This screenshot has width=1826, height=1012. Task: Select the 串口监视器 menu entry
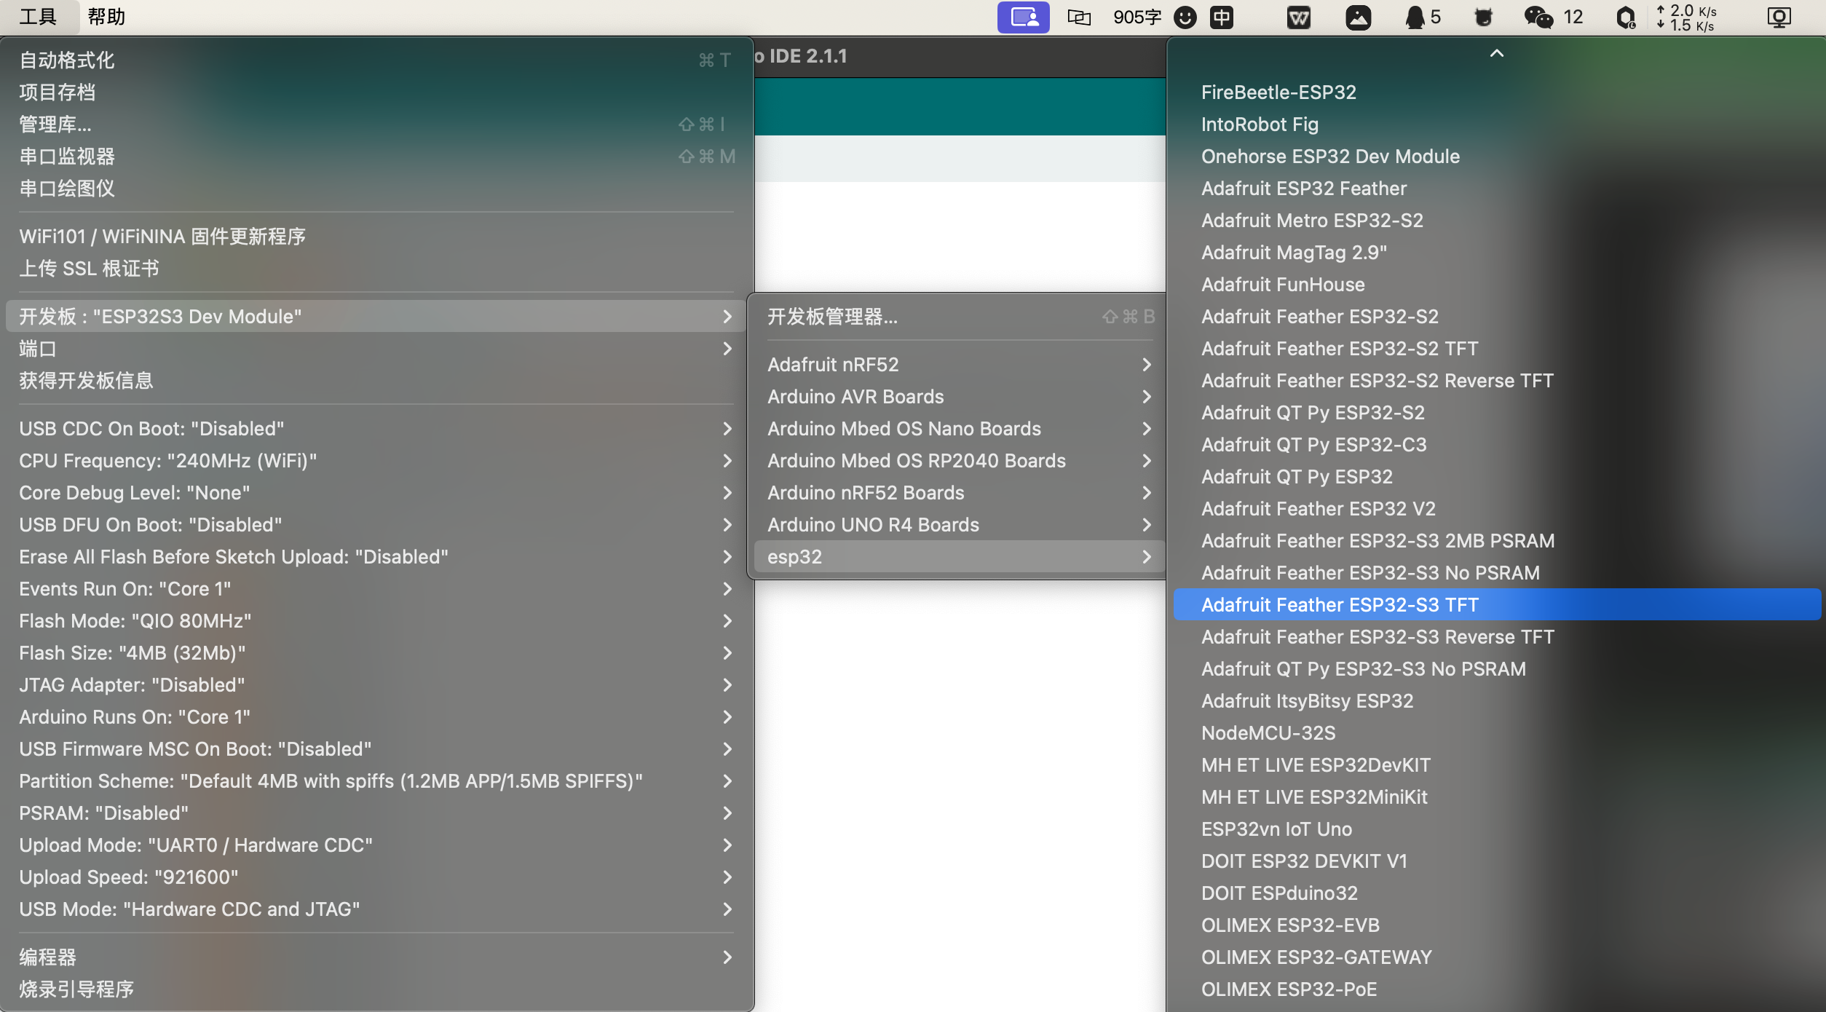pos(67,156)
